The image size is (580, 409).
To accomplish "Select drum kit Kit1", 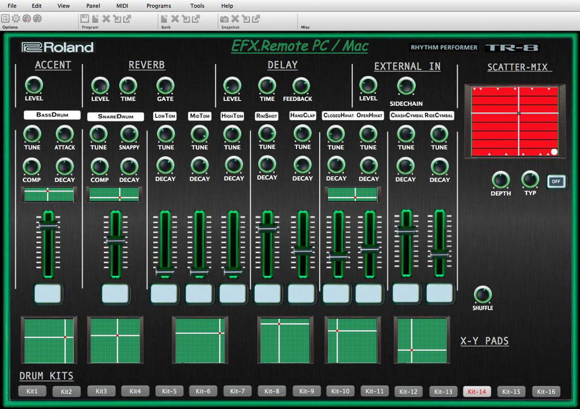I will coord(32,391).
